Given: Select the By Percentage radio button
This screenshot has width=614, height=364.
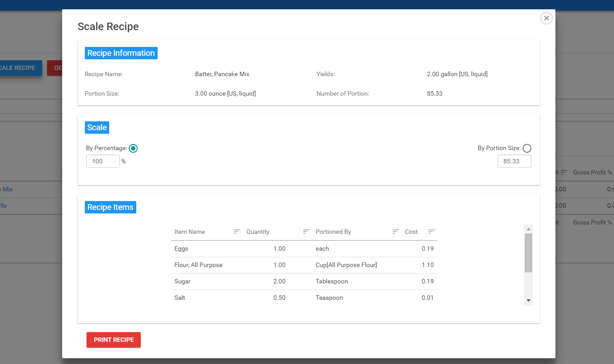Looking at the screenshot, I should (x=133, y=148).
